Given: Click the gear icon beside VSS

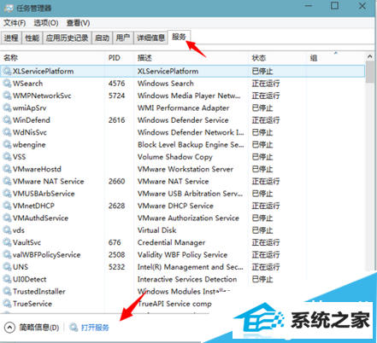Looking at the screenshot, I should tap(7, 156).
